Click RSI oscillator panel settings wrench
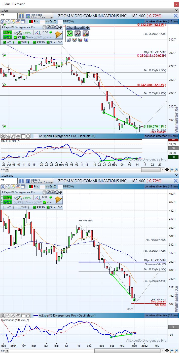 click(x=3, y=136)
